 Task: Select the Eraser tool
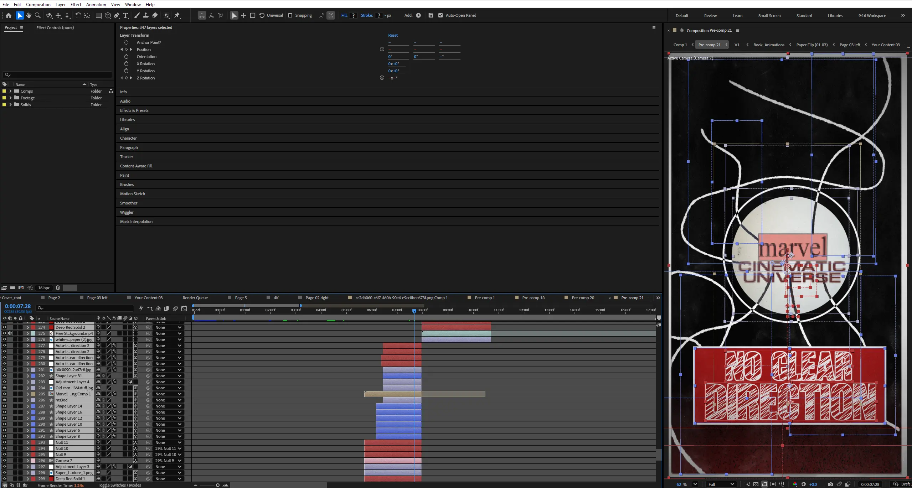tap(155, 15)
